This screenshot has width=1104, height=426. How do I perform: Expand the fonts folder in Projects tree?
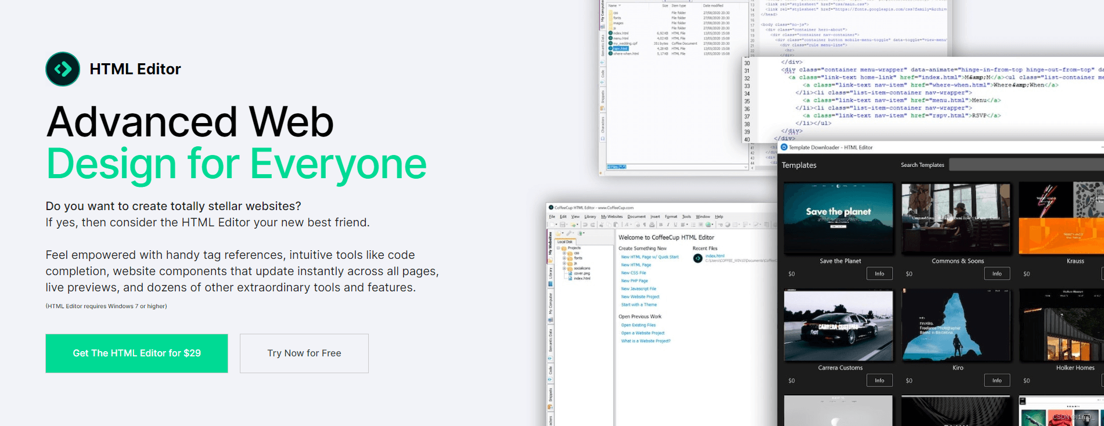tap(564, 258)
